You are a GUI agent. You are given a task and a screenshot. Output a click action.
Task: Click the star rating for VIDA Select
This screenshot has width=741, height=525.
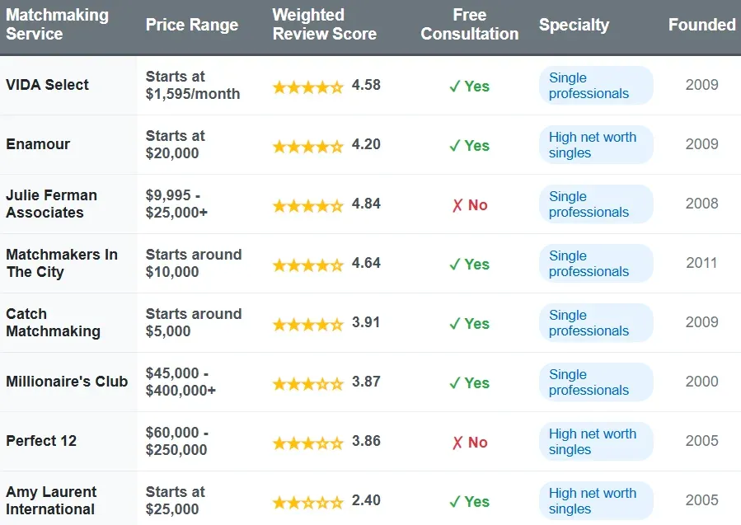307,87
